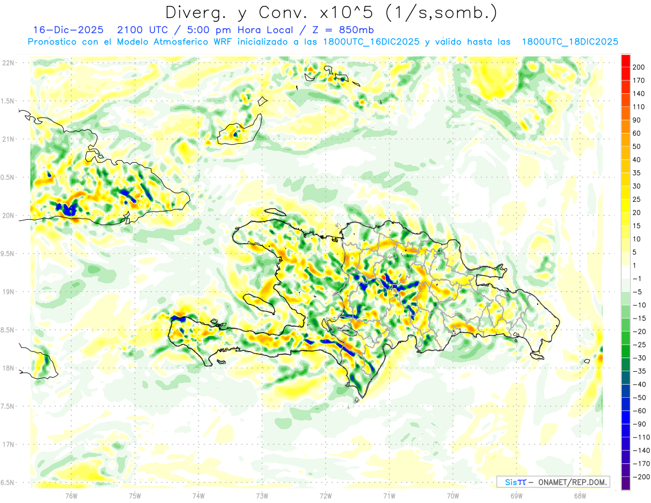
Task: Click the 22N latitude label
Action: pos(8,63)
